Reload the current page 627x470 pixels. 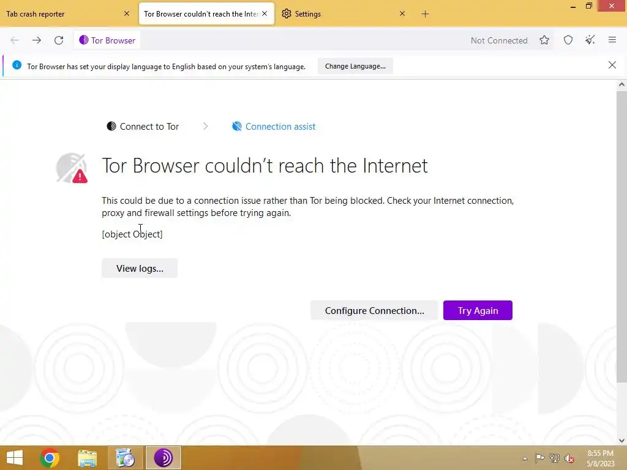pos(59,40)
